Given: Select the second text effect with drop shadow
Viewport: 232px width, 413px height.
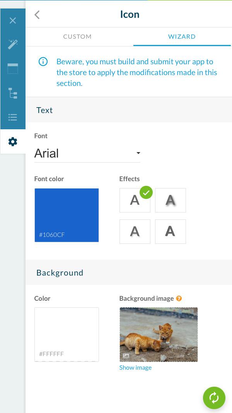Looking at the screenshot, I should (170, 200).
